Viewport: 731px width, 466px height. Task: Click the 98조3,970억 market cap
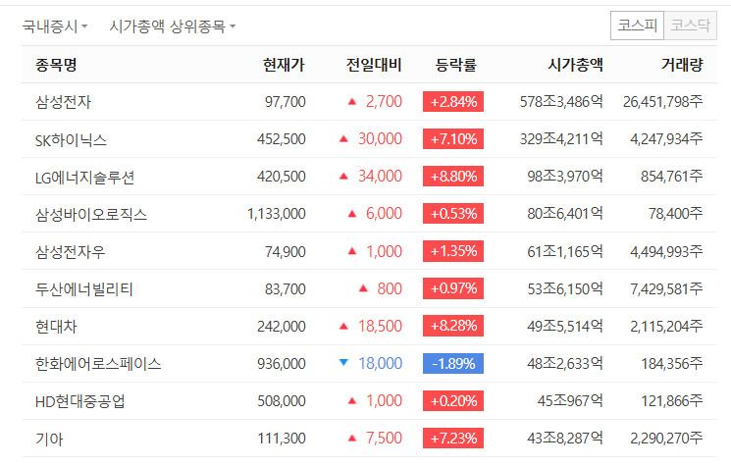[565, 177]
